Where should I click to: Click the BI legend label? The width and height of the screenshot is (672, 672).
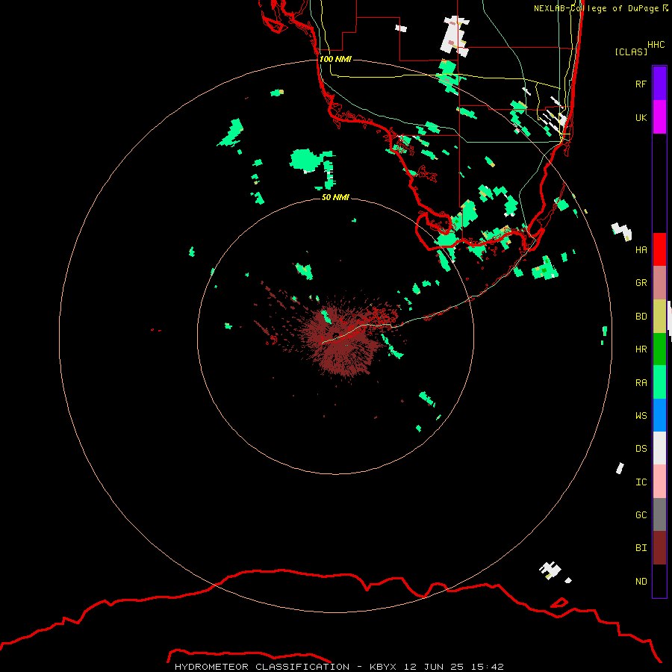coord(641,548)
